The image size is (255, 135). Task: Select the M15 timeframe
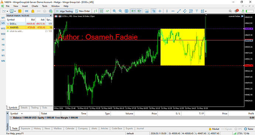pos(3,28)
